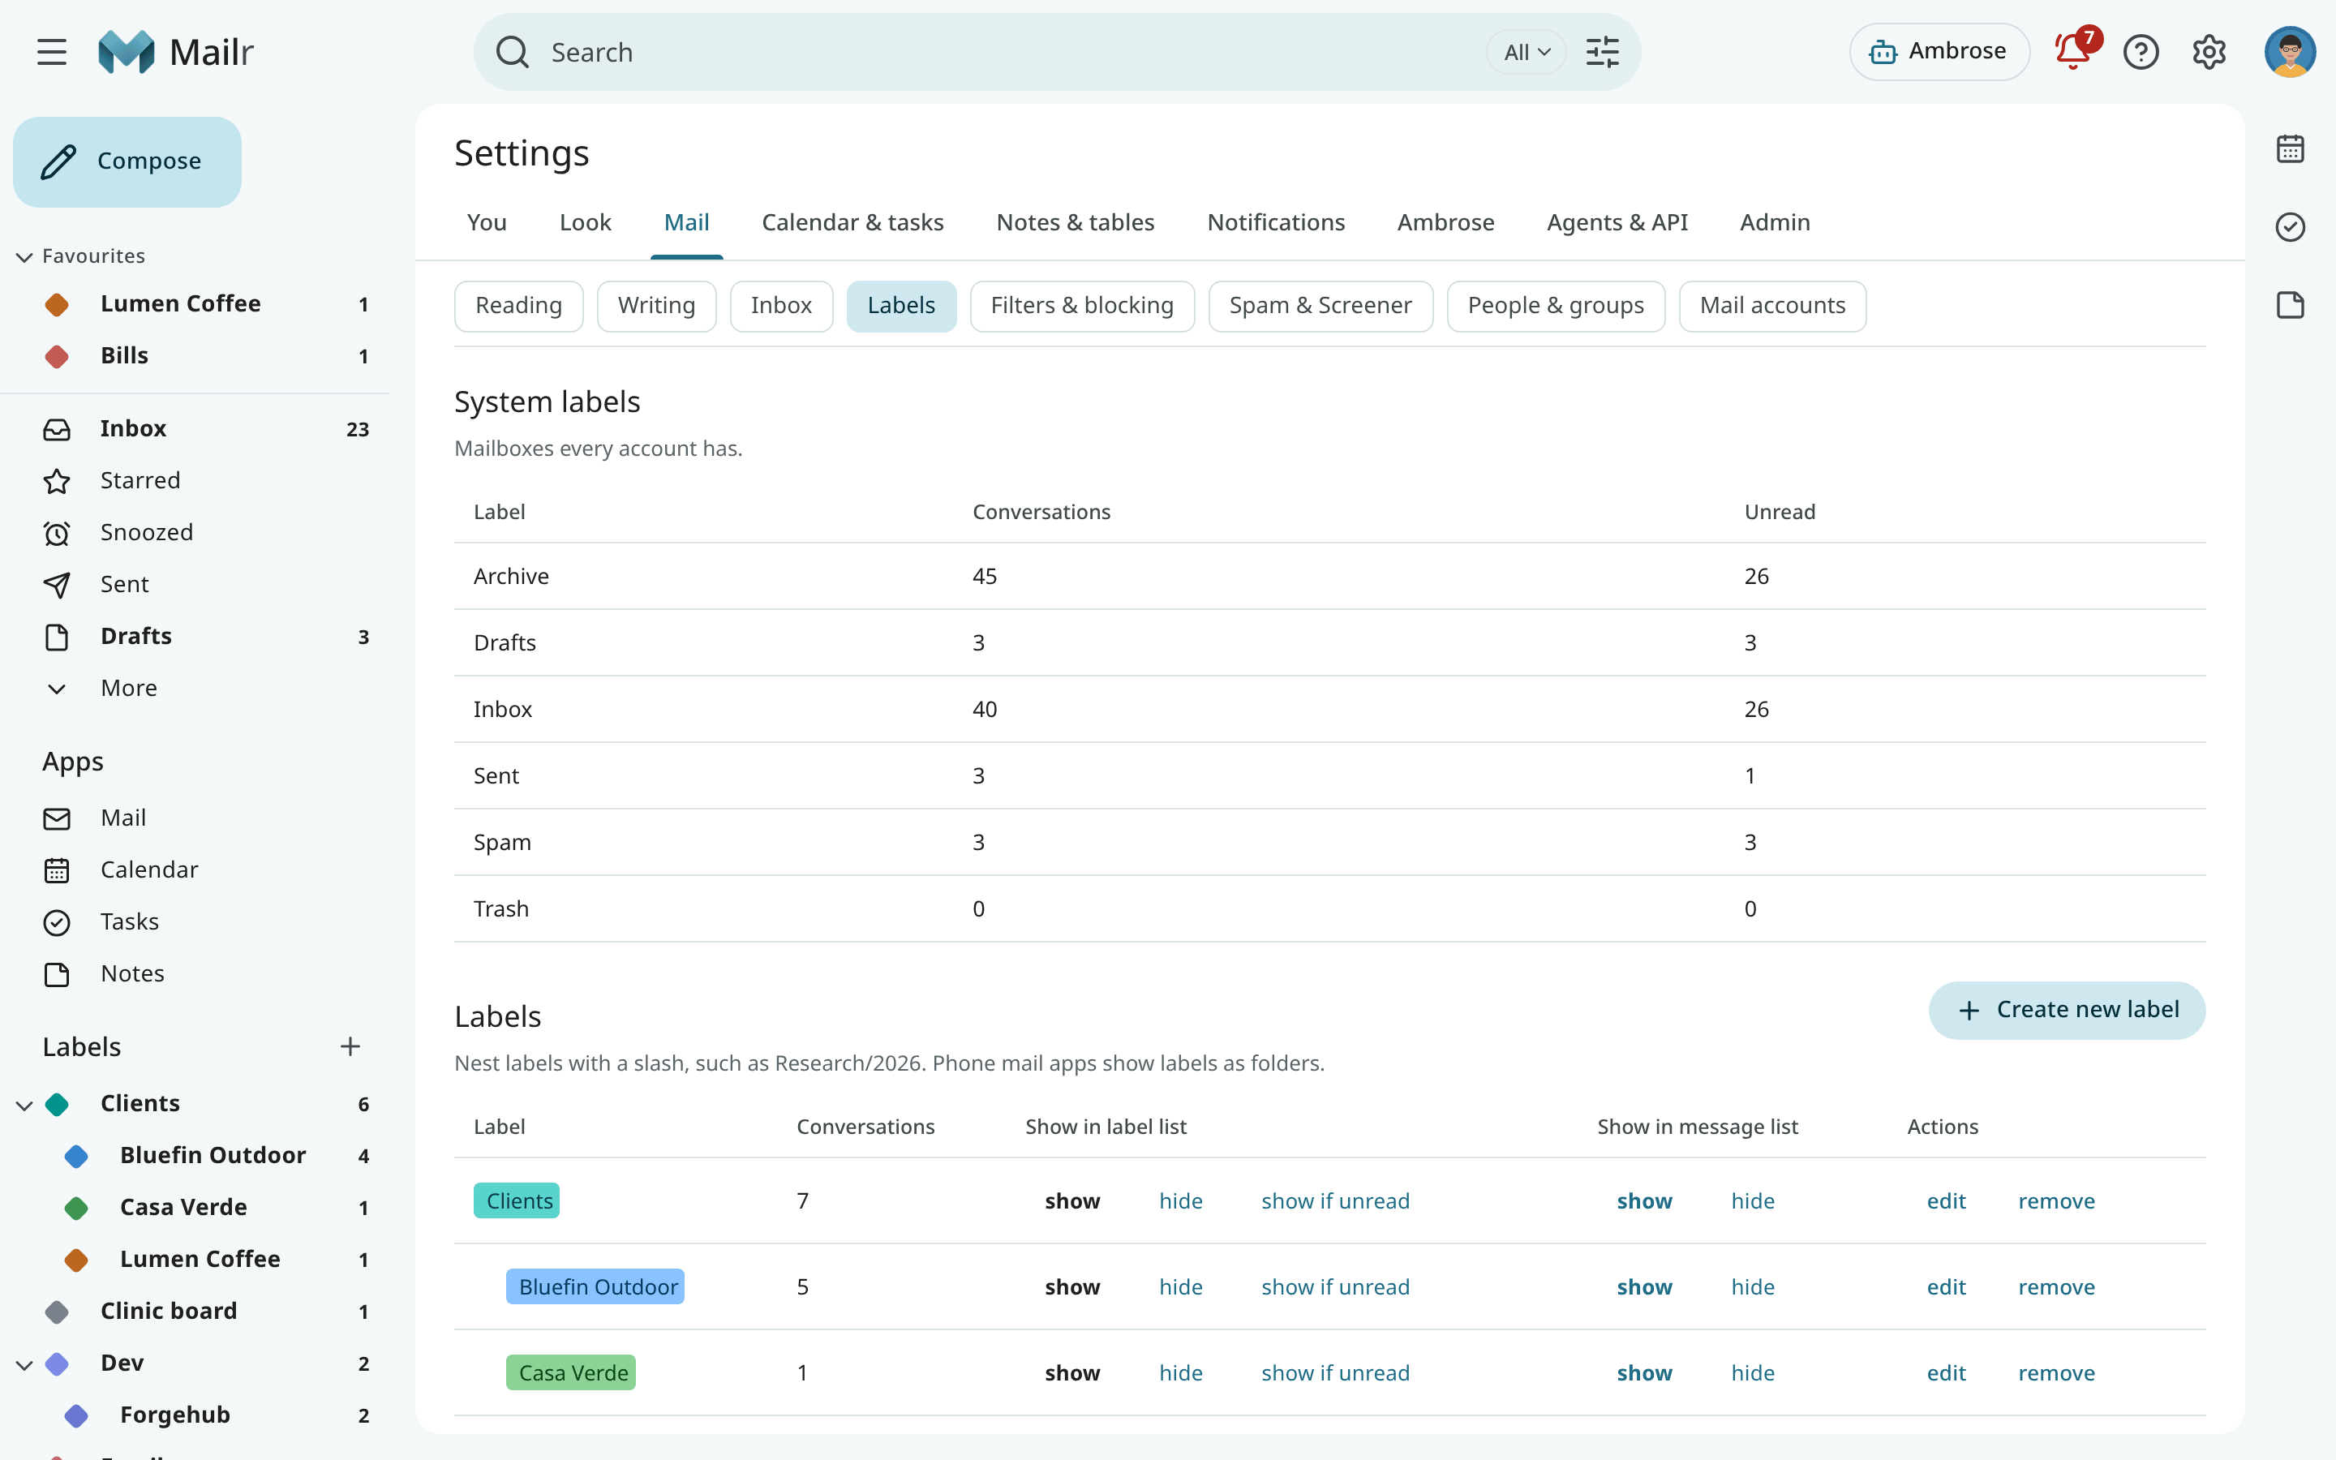Open the Tasks app in sidebar
Viewport: 2336px width, 1460px height.
(194, 922)
